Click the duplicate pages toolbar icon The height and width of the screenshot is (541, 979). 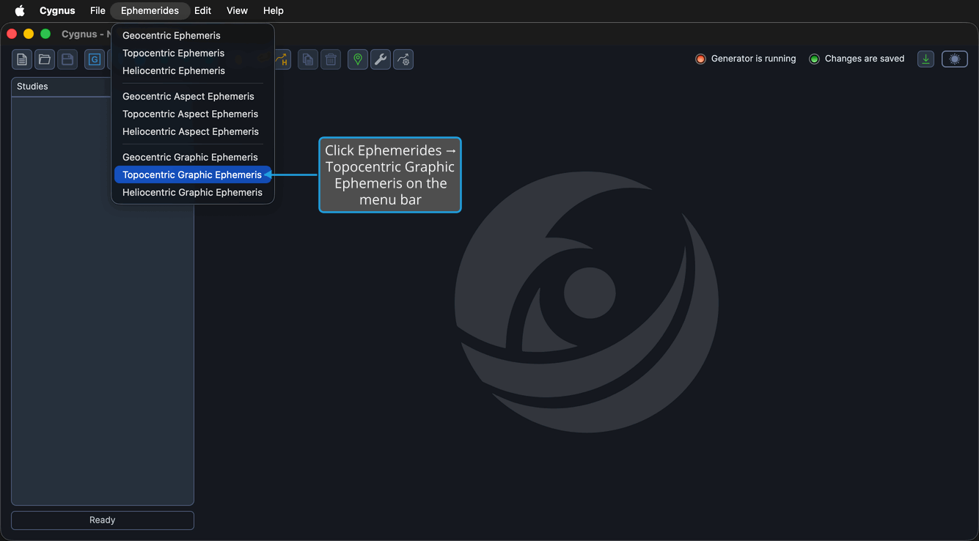pyautogui.click(x=308, y=59)
